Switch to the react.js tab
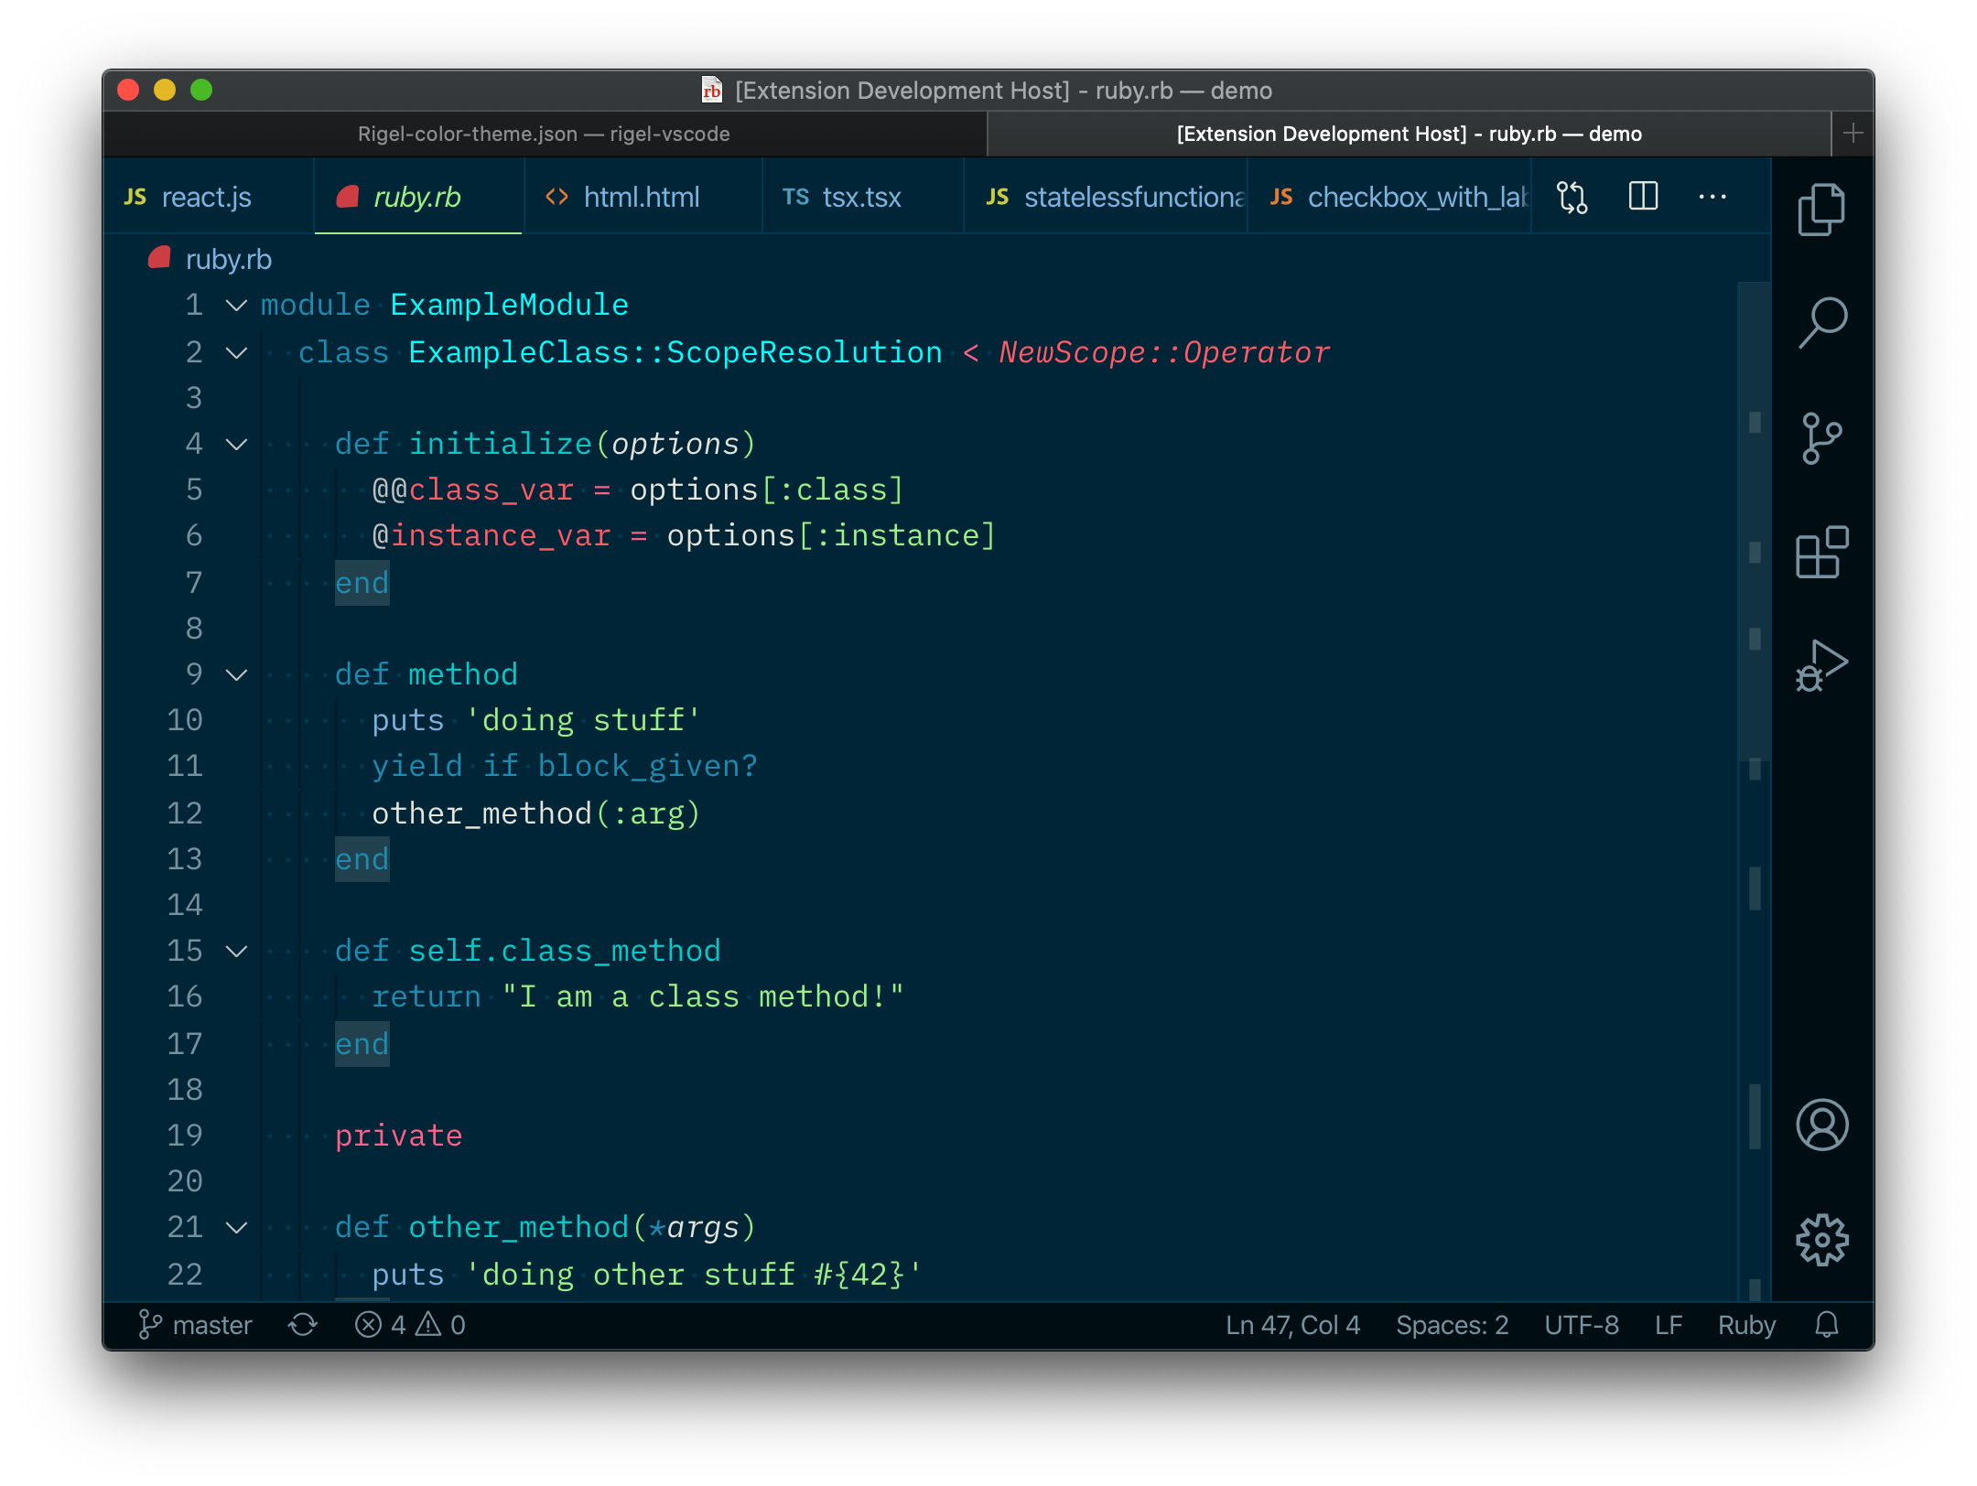This screenshot has width=1977, height=1486. coord(206,197)
